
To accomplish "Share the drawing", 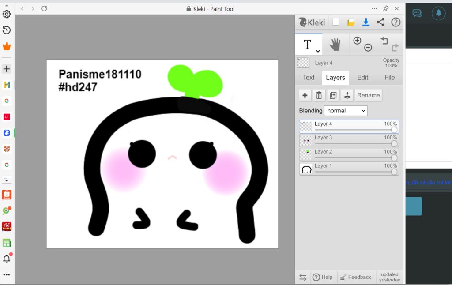I will (x=380, y=22).
